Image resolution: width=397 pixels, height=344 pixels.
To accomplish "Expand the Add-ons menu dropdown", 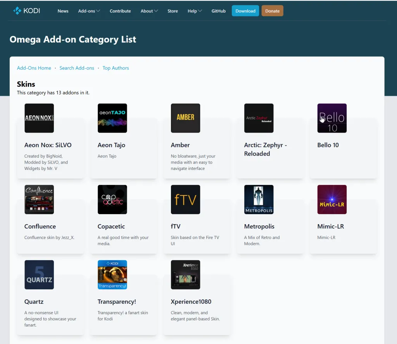I will click(x=89, y=11).
